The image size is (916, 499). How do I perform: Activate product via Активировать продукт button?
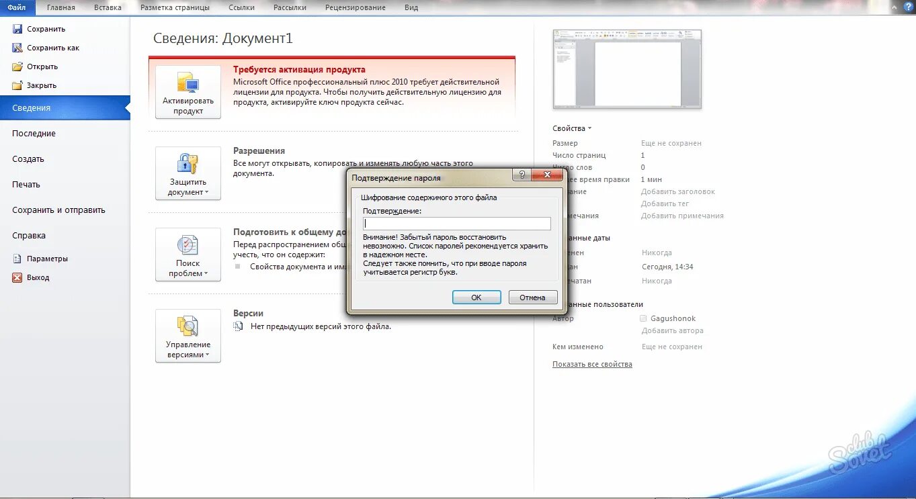click(x=188, y=92)
